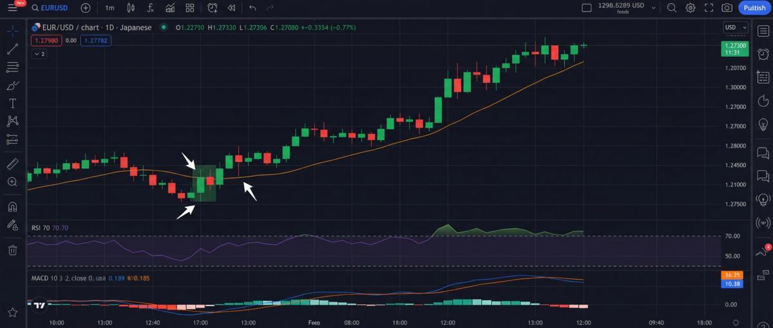Collapse the indicator legend showing 2
Screen dimensions: 773x328
pyautogui.click(x=39, y=54)
